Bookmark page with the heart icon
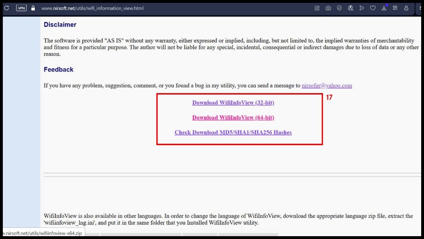The height and width of the screenshot is (239, 424). [x=373, y=8]
